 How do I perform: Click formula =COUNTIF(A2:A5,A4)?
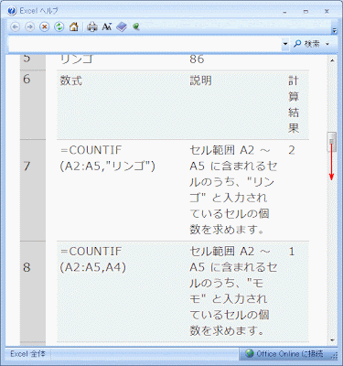92,259
